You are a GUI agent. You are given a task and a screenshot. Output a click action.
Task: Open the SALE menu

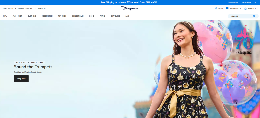(x=127, y=16)
